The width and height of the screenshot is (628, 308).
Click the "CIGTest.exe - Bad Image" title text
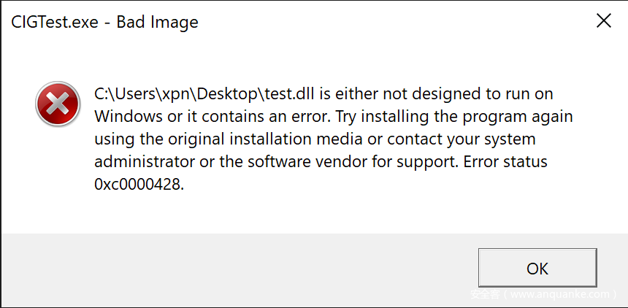[104, 22]
